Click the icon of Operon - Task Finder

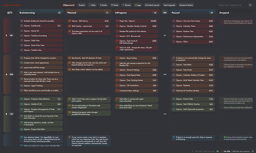(174, 70)
